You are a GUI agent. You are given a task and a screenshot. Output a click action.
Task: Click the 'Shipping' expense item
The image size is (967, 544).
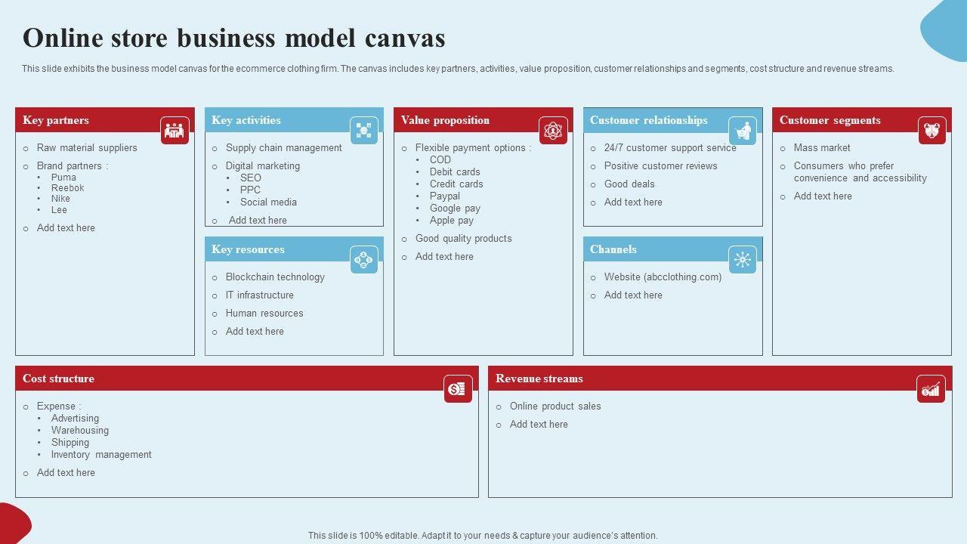click(70, 443)
